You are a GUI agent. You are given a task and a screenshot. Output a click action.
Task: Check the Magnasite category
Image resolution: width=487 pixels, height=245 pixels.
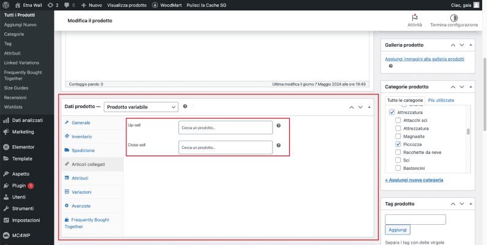[x=398, y=137]
